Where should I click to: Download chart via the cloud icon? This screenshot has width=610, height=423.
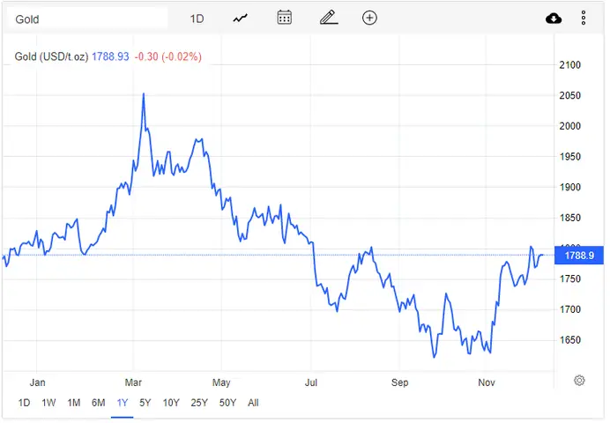[554, 19]
